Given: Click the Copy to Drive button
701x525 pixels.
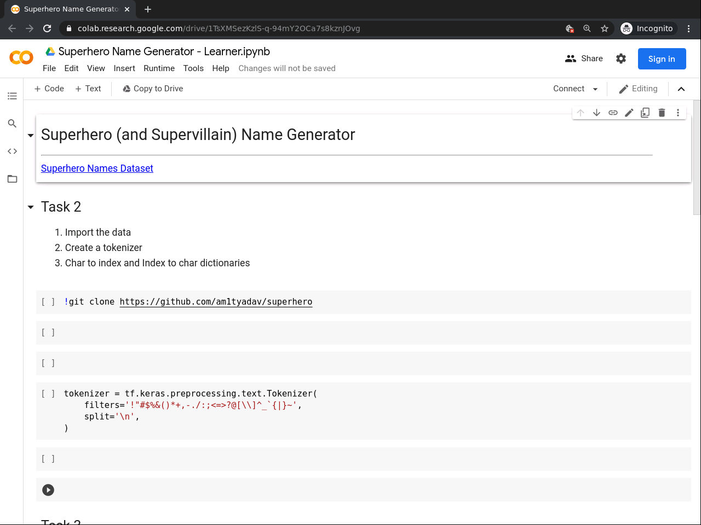Looking at the screenshot, I should point(153,89).
